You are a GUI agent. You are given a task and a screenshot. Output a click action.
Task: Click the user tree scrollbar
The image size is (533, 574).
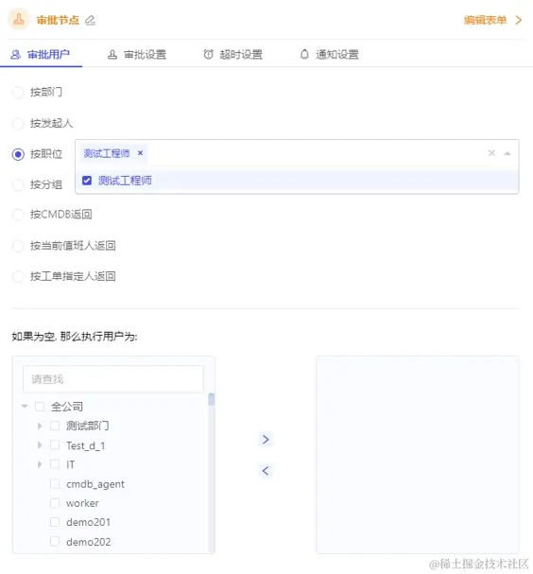coord(212,399)
